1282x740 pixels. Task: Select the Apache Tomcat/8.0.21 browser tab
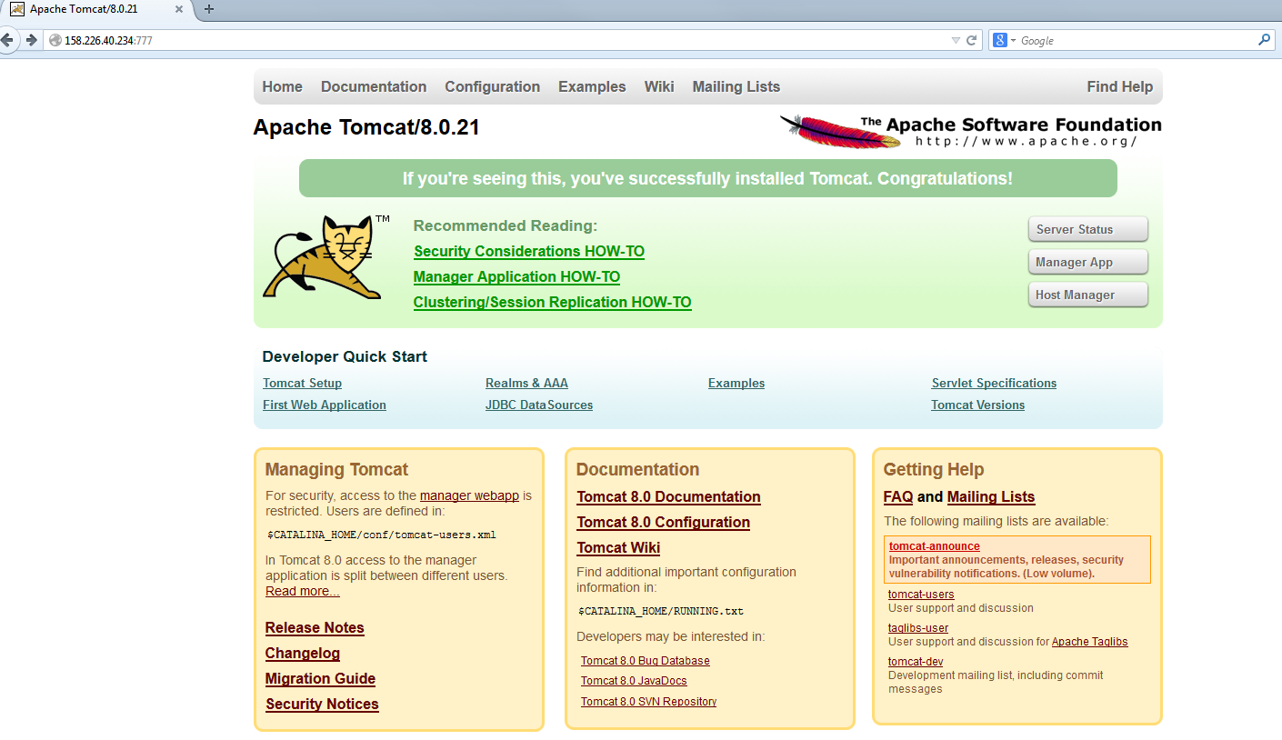click(97, 9)
